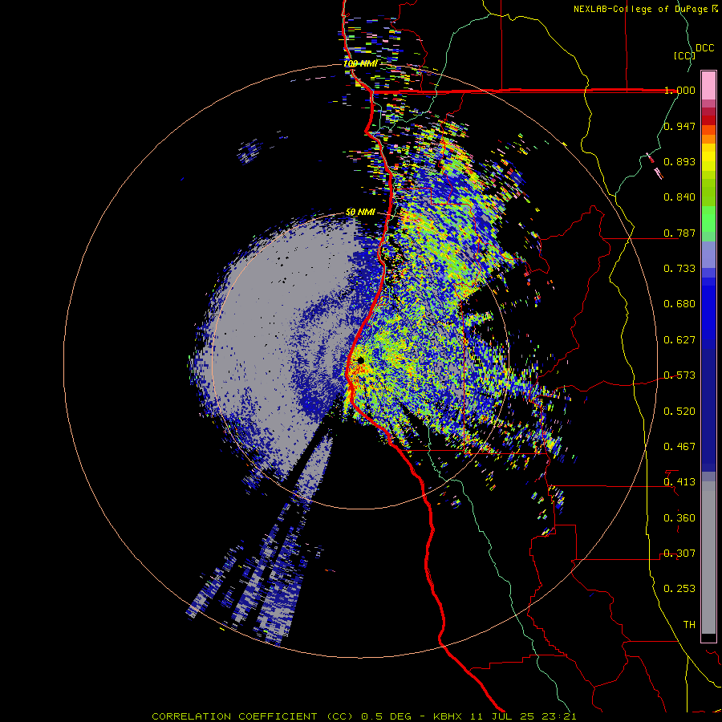Click the '0.5 DEG' elevation angle text
Image resolution: width=722 pixels, height=722 pixels.
pyautogui.click(x=386, y=716)
